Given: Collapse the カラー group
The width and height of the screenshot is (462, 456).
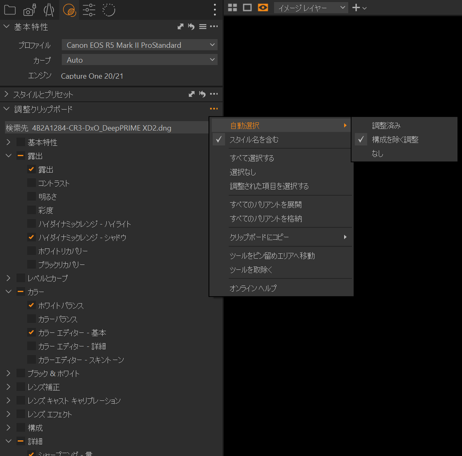Looking at the screenshot, I should click(x=8, y=292).
